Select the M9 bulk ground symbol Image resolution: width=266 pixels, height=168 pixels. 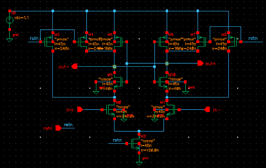pyautogui.click(x=96, y=92)
